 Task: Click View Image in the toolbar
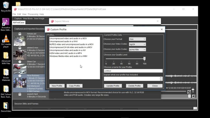pyautogui.click(x=39, y=18)
